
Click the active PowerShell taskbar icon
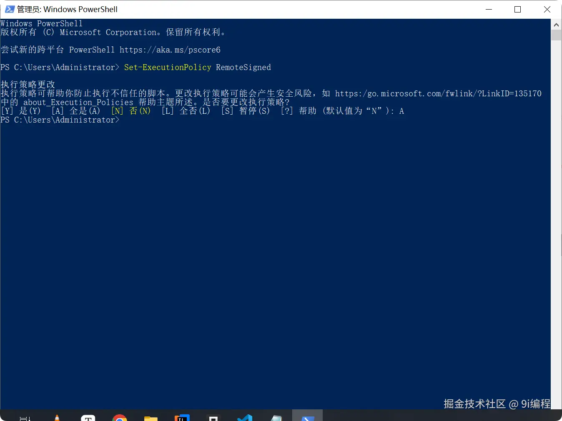[x=307, y=416]
